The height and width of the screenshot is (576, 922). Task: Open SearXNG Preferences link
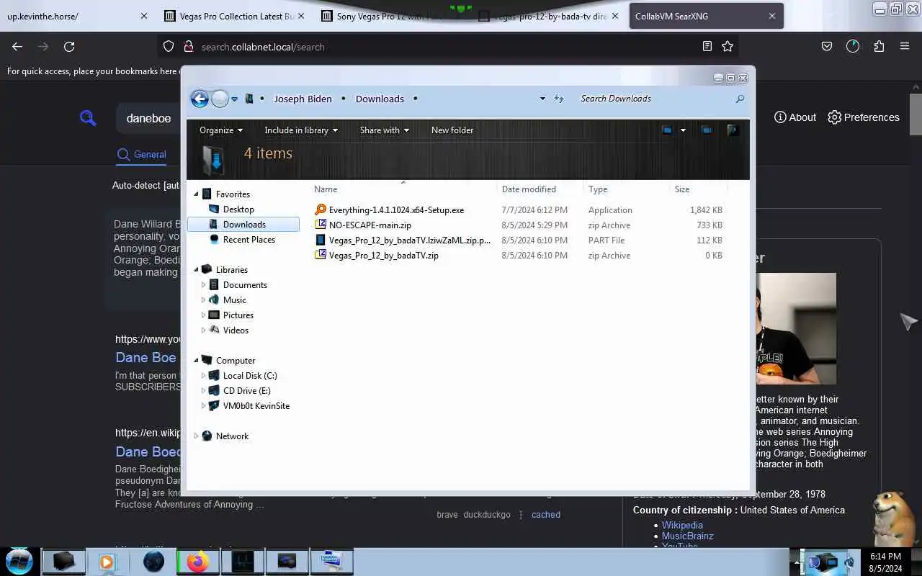(x=864, y=117)
